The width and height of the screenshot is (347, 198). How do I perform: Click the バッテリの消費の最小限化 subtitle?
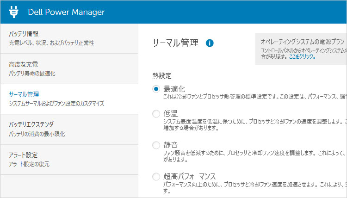[x=37, y=134]
